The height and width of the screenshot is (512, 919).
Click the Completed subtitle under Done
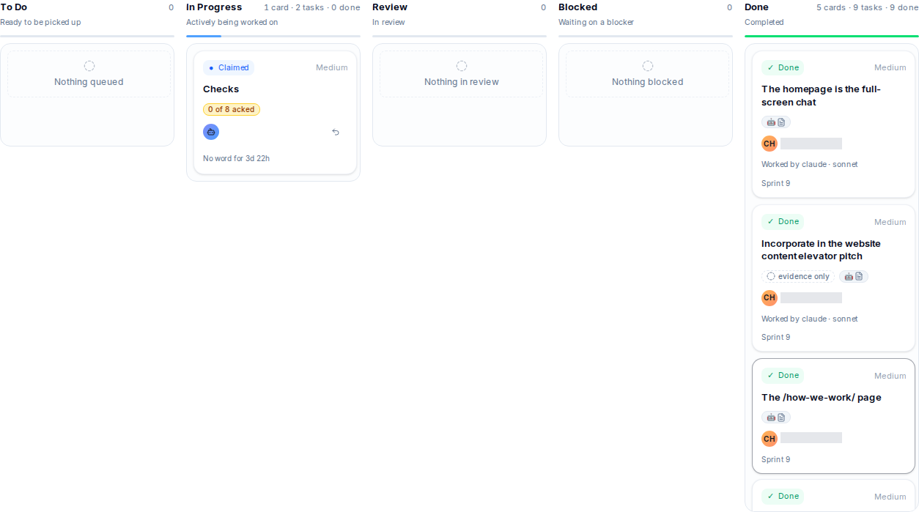click(x=764, y=22)
